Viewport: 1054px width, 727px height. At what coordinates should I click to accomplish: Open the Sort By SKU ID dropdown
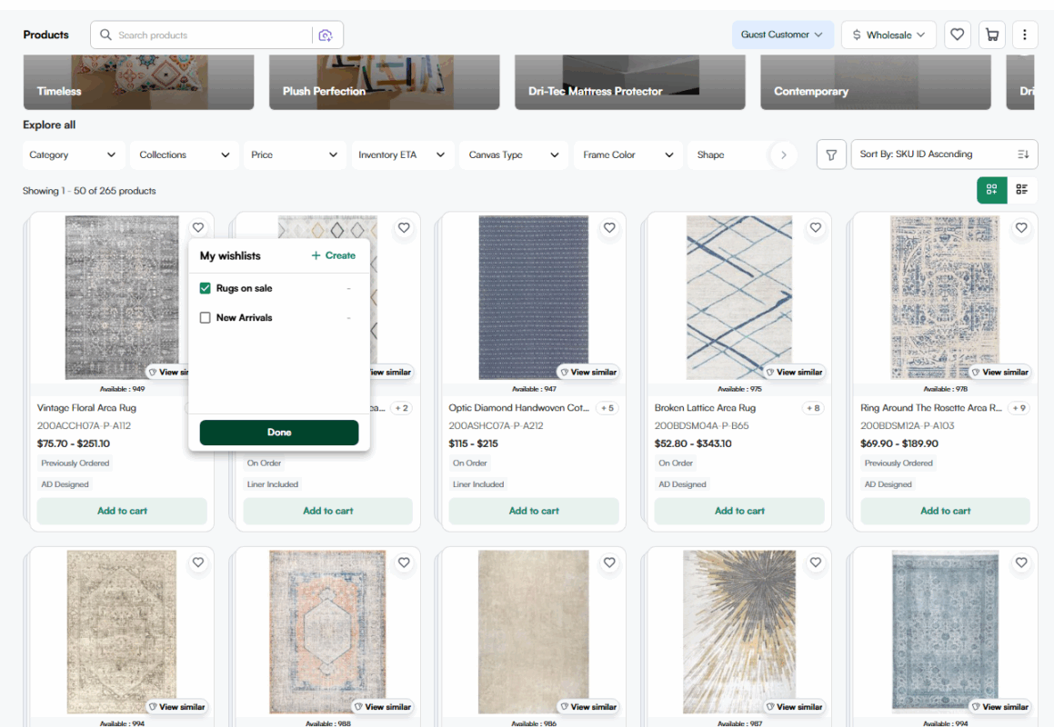(943, 154)
